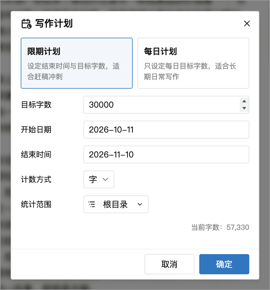Decrease 目标字数 with the down arrow
Screen dimensions: 270x290
point(244,108)
